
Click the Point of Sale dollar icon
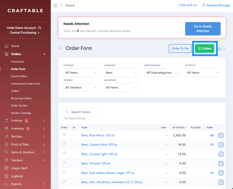coord(6,144)
